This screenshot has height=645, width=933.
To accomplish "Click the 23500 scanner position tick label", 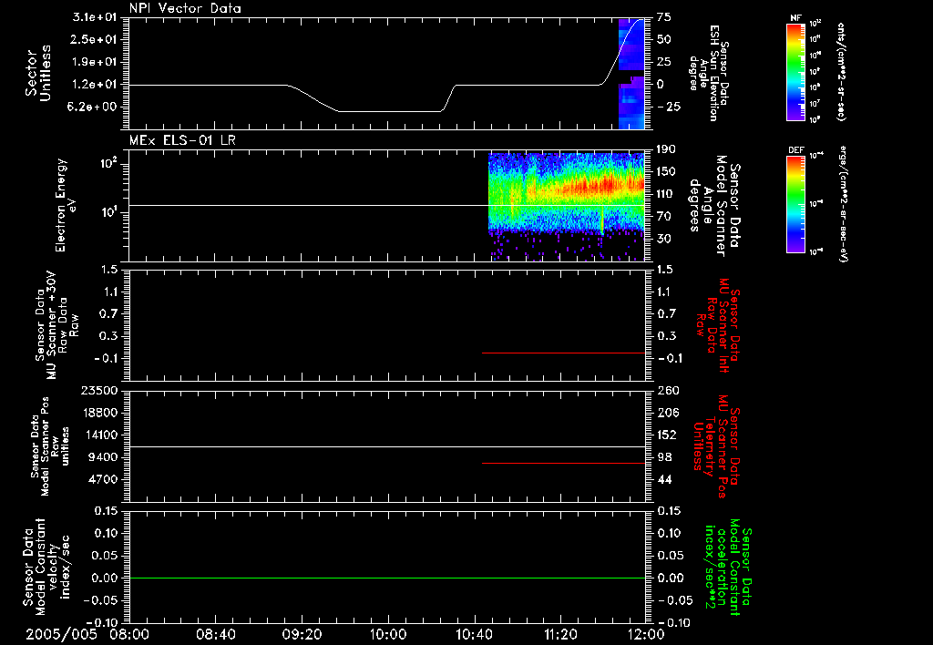I will pos(100,391).
